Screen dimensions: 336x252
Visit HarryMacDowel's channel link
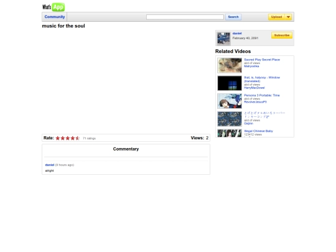[x=254, y=88]
